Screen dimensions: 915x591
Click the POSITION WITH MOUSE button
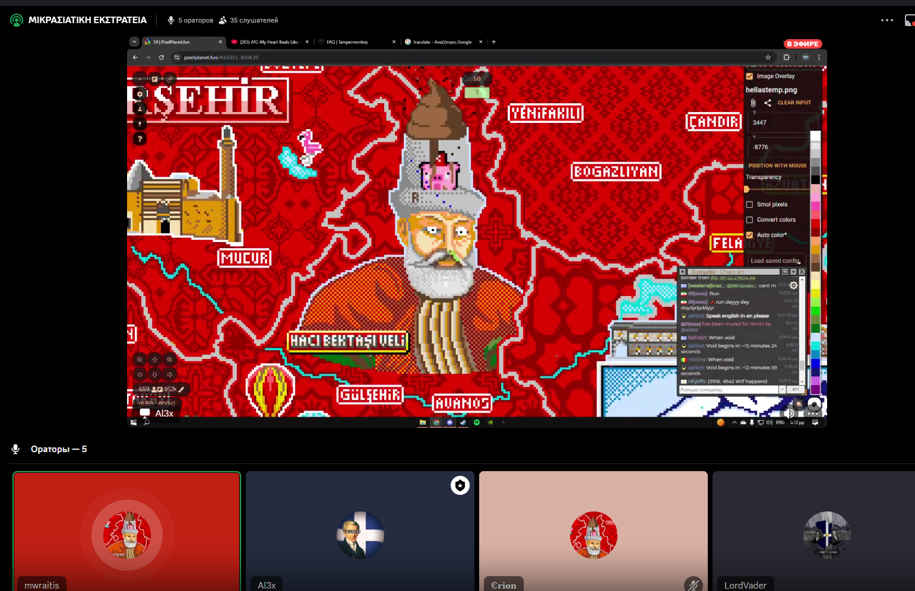778,166
